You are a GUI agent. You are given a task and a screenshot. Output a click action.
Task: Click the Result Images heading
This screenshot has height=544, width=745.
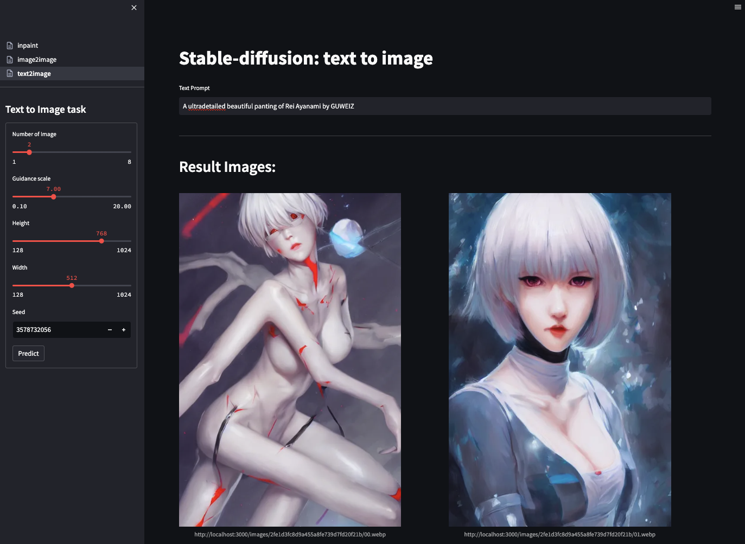[x=227, y=167]
